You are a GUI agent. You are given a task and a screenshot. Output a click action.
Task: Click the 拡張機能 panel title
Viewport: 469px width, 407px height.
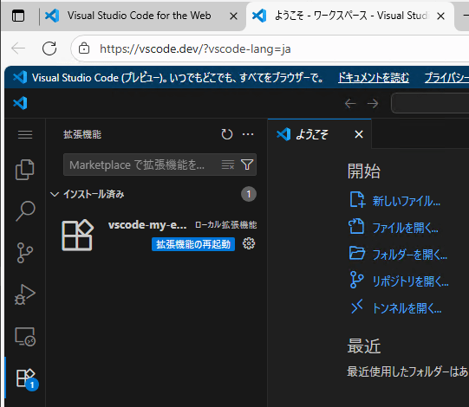82,134
